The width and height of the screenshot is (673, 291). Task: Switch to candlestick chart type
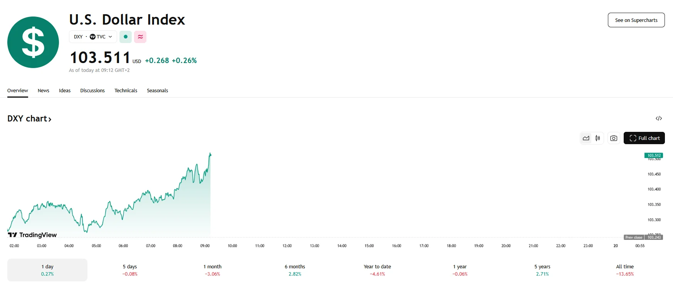[597, 138]
